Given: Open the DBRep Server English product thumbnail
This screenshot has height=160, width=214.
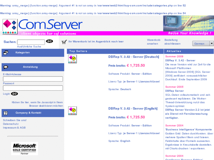Looking at the screenshot, I should pyautogui.click(x=72, y=111).
